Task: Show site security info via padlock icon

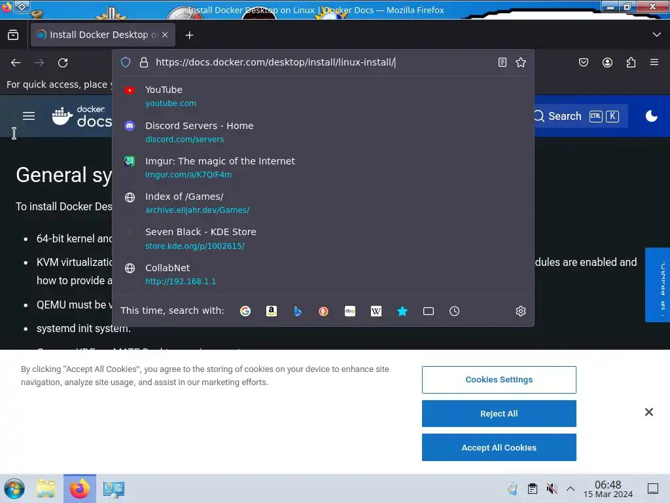Action: click(x=144, y=62)
